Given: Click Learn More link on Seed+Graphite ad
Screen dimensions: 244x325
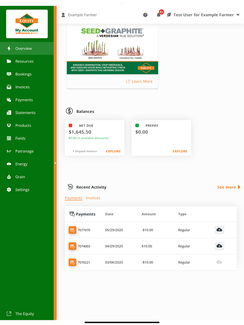Looking at the screenshot, I should [x=139, y=81].
